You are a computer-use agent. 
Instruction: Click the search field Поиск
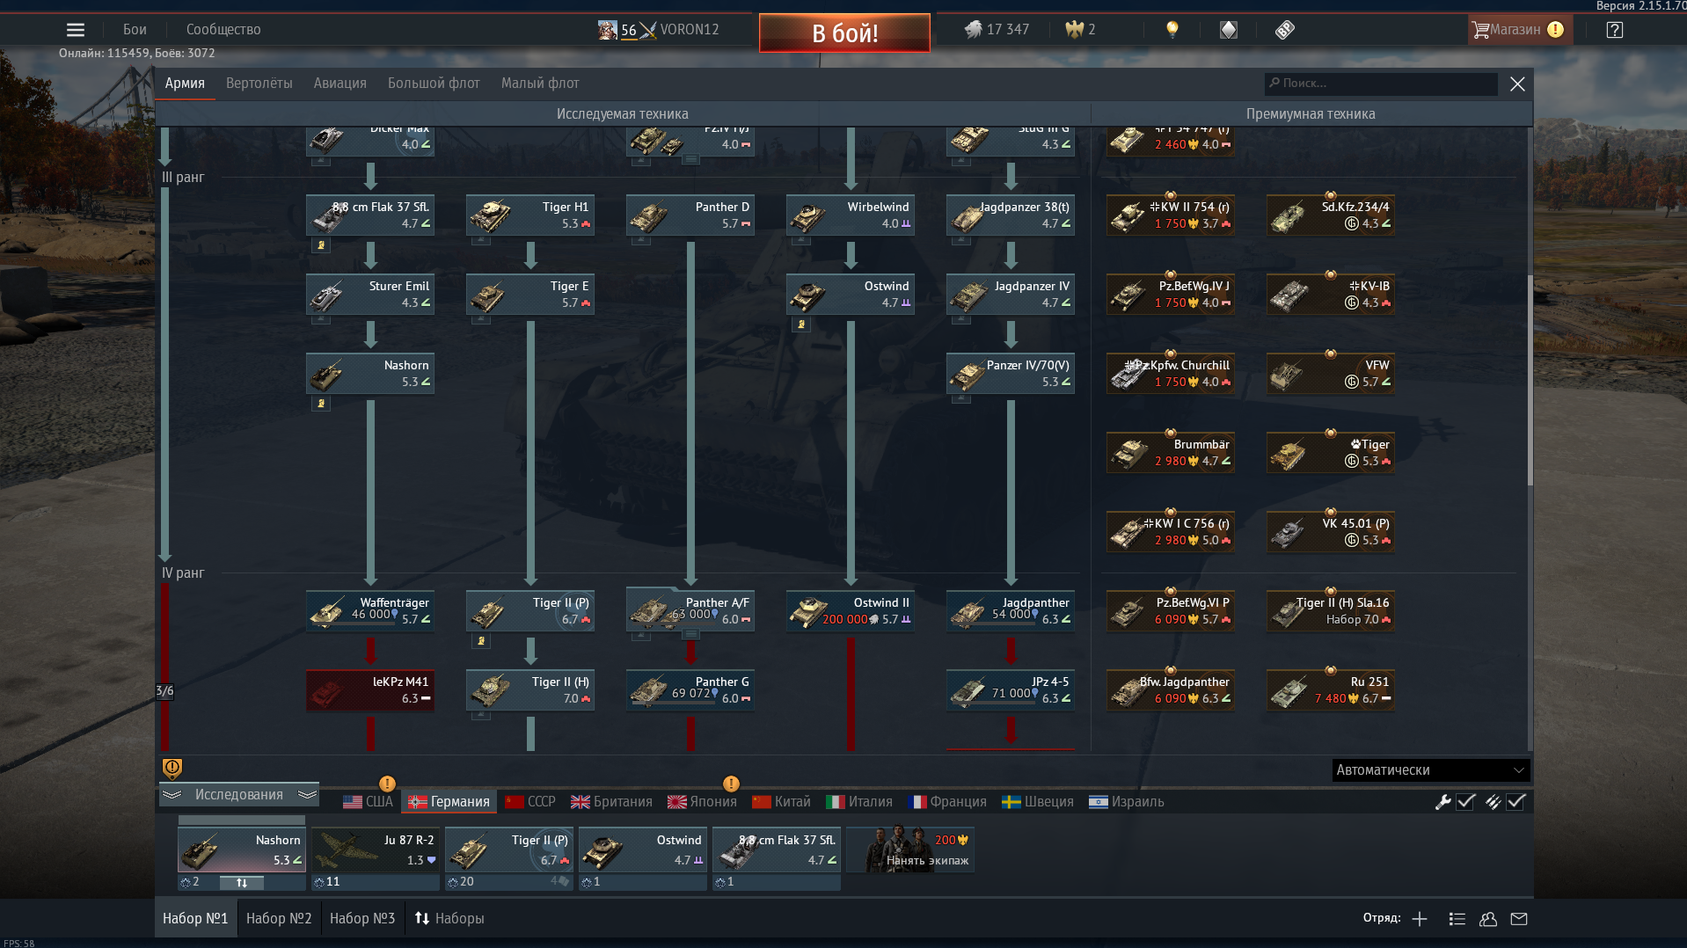tap(1381, 84)
